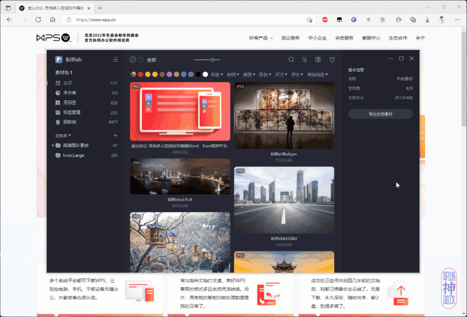Go forward with Billfish forward arrow
Screen dimensions: 467x317
click(x=141, y=60)
